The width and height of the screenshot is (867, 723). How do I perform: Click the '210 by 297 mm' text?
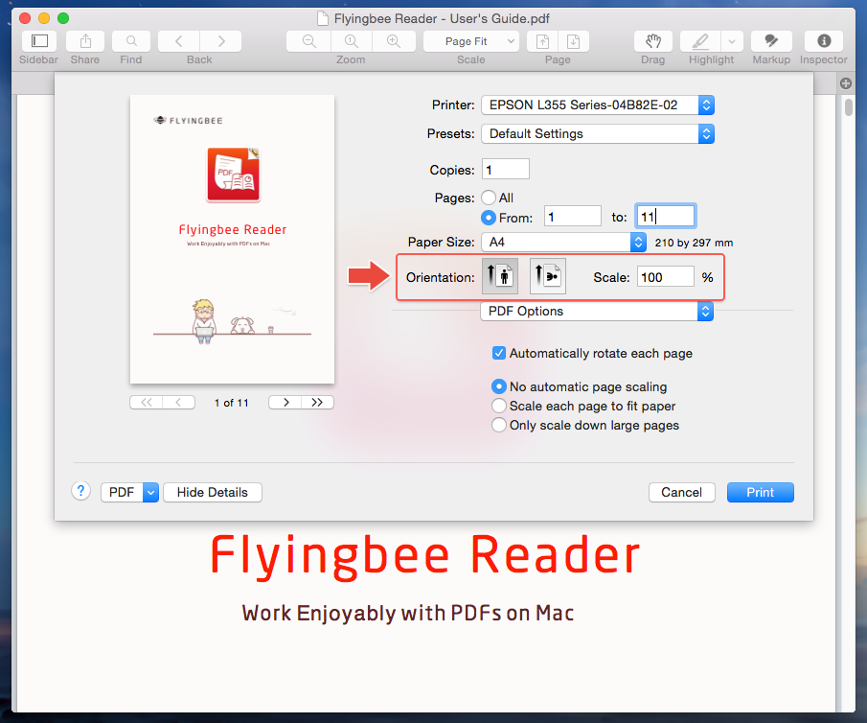[694, 243]
